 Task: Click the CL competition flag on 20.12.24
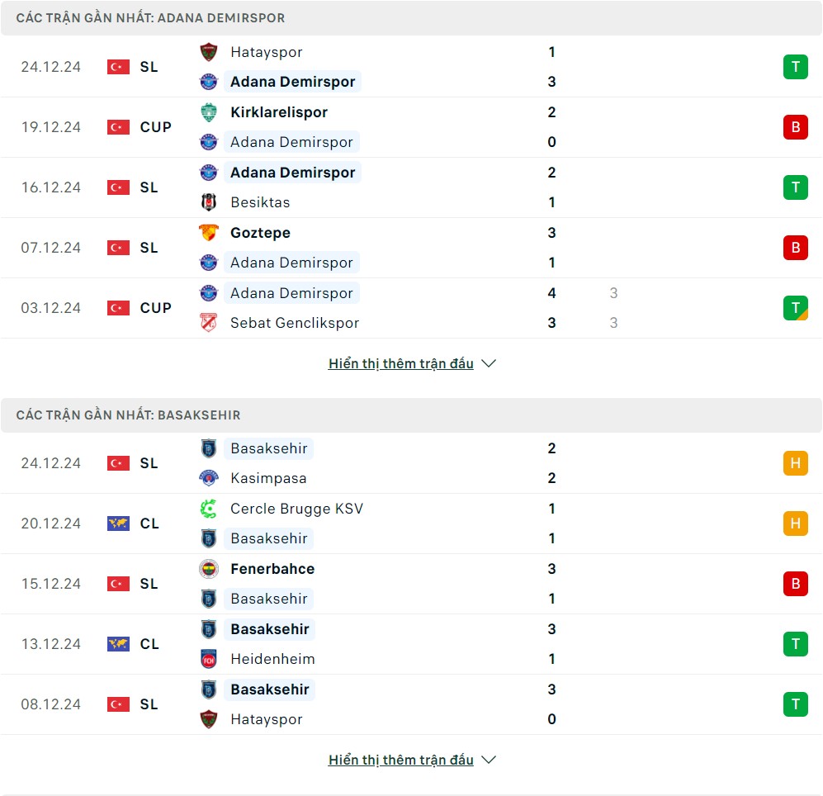[118, 524]
